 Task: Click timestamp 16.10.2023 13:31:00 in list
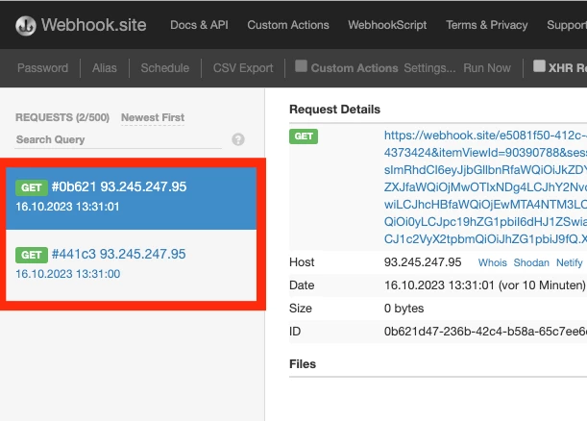68,274
